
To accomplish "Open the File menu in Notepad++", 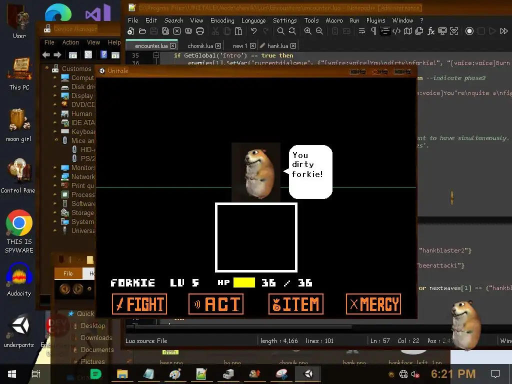I will (133, 20).
